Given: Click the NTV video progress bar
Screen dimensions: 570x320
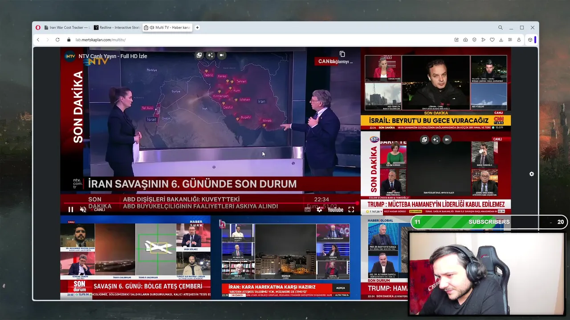Looking at the screenshot, I should pos(210,203).
